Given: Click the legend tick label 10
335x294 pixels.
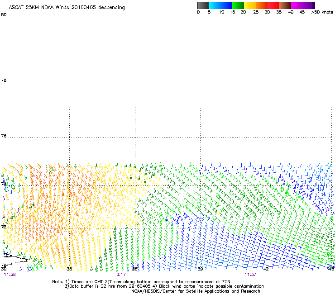Looking at the screenshot, I should [x=221, y=12].
